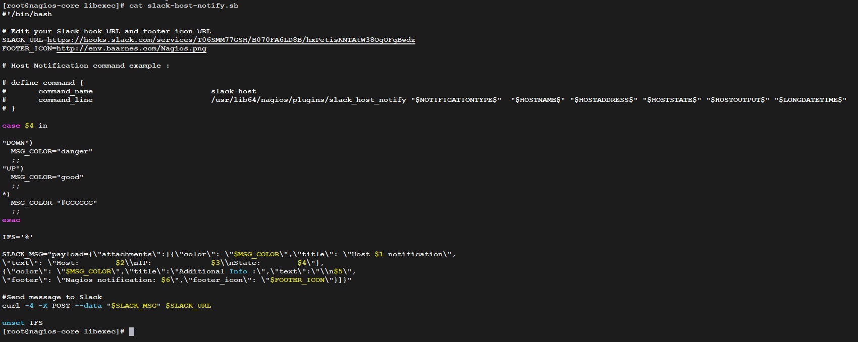The height and width of the screenshot is (342, 858).
Task: Click the "$NOTIFICATIONTYPE$" macro argument
Action: click(x=456, y=100)
